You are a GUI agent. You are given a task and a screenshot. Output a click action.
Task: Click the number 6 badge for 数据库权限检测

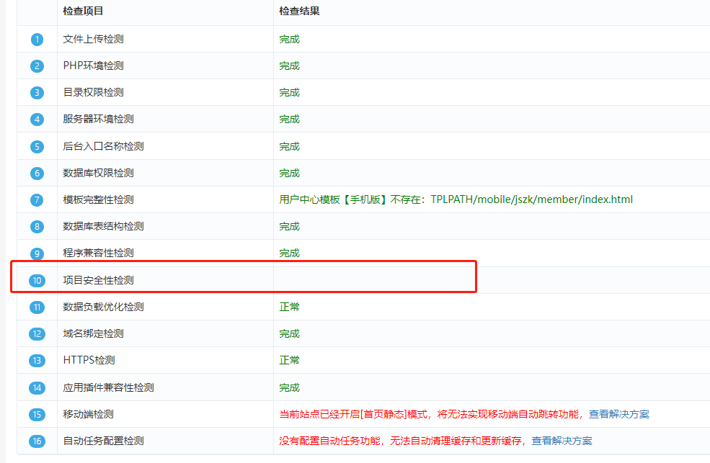[x=37, y=174]
